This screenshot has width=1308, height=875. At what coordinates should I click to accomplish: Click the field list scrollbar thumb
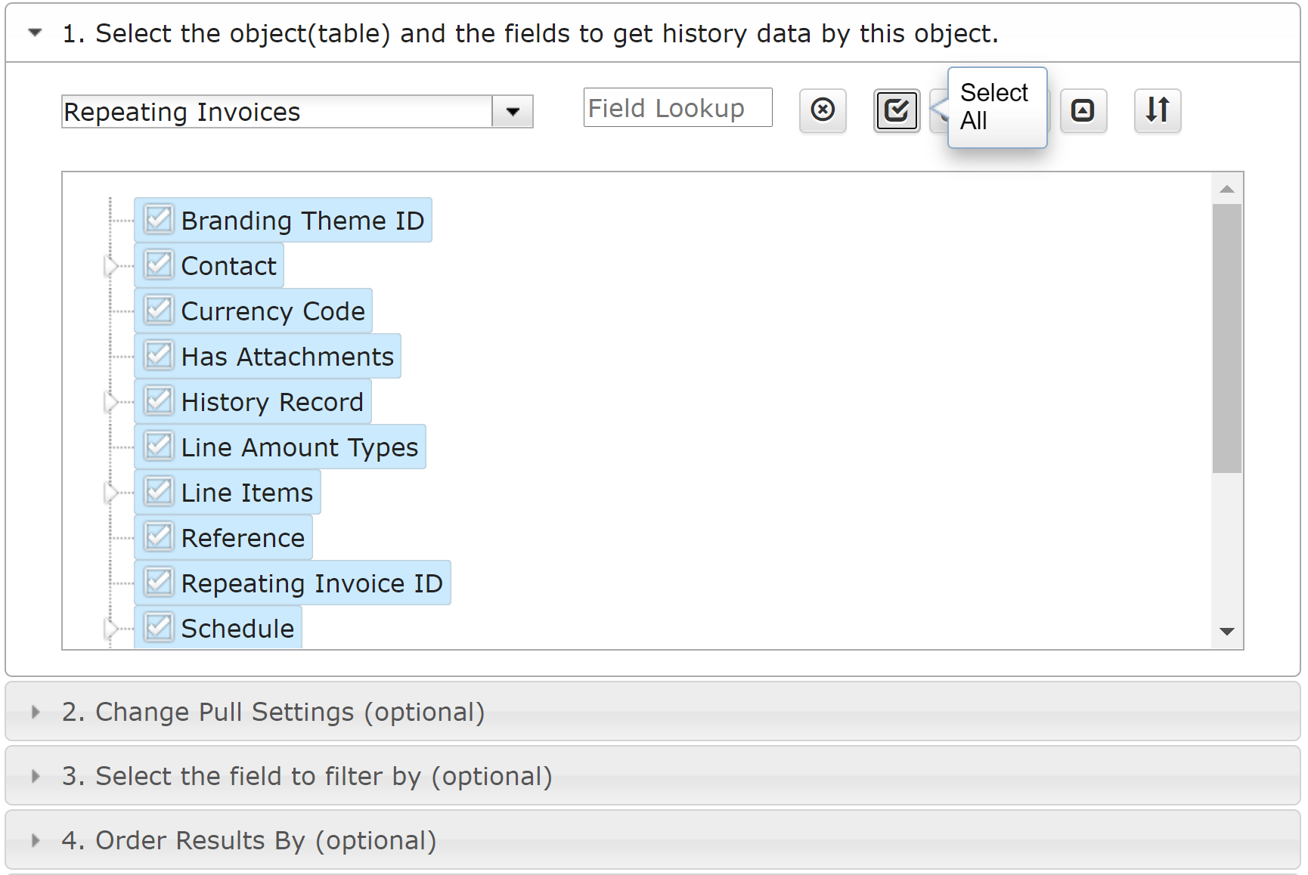1226,339
